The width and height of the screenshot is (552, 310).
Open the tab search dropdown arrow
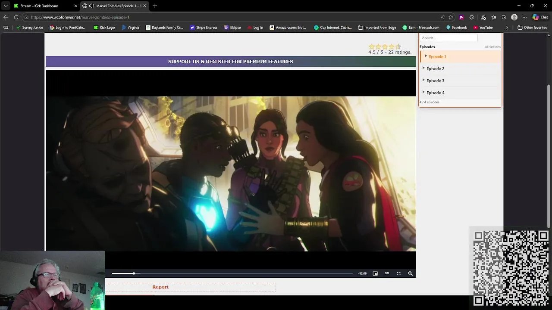tap(6, 6)
